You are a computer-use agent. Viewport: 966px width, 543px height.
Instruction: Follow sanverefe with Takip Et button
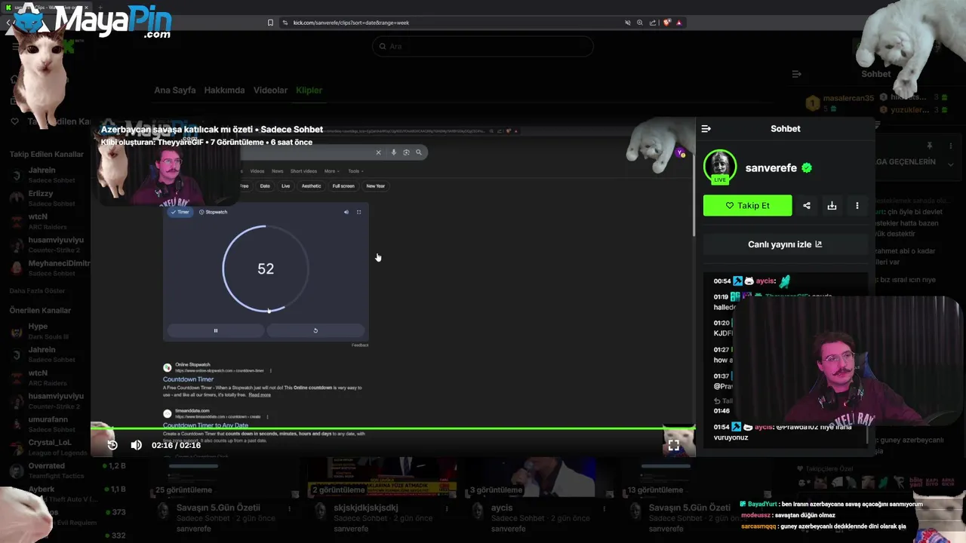point(747,205)
